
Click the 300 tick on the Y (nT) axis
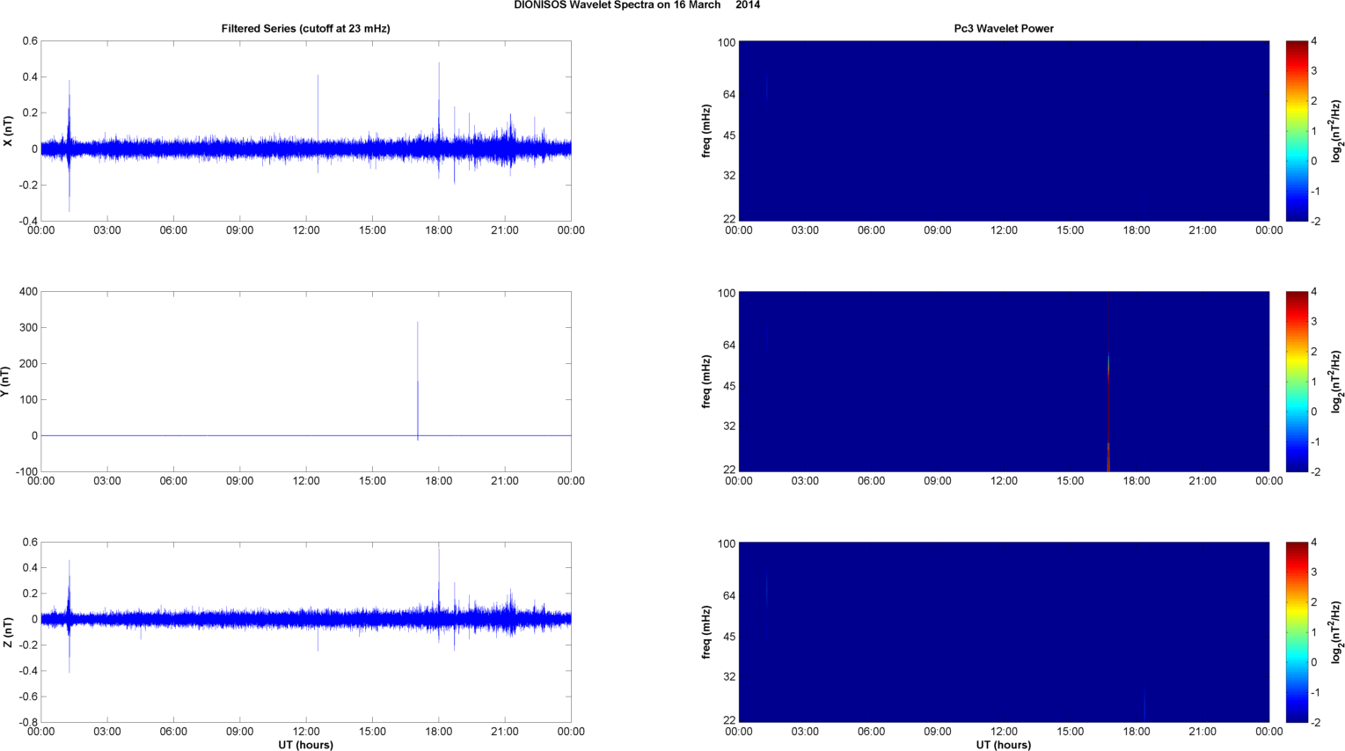[29, 328]
